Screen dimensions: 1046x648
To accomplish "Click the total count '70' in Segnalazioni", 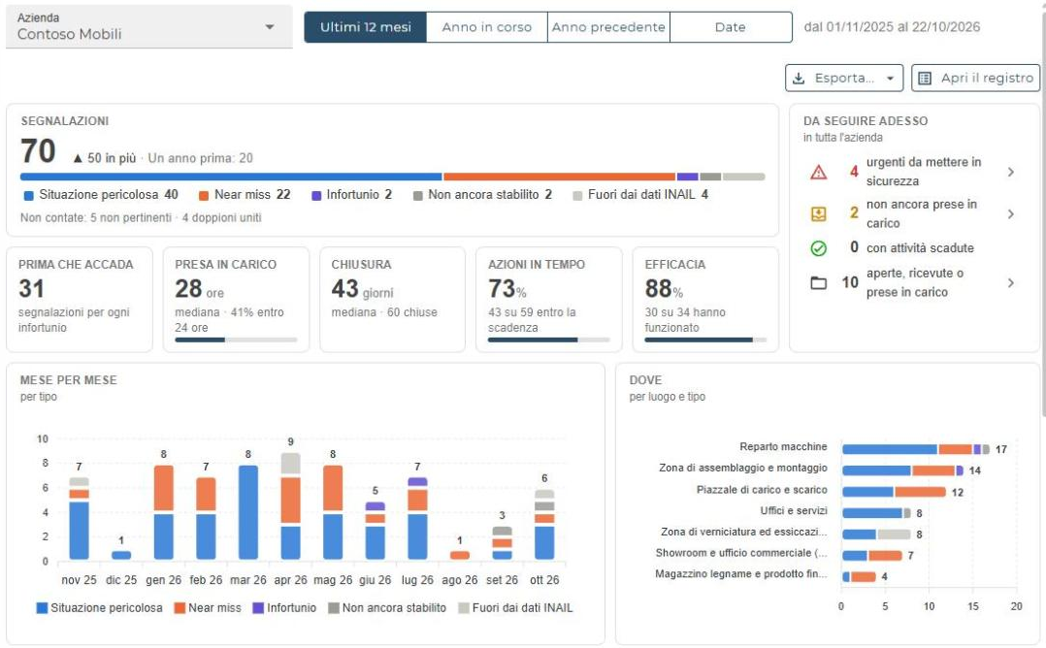I will pyautogui.click(x=38, y=151).
